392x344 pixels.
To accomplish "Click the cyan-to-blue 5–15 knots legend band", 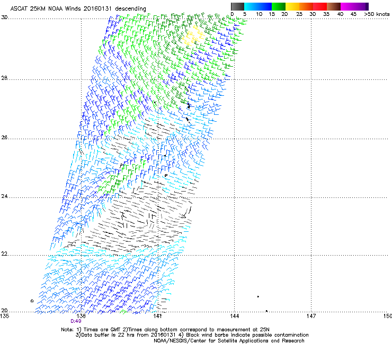I will tap(258, 6).
